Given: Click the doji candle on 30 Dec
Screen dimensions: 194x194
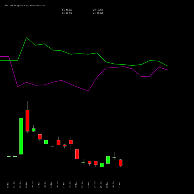Looking at the screenshot, I should click(114, 158).
